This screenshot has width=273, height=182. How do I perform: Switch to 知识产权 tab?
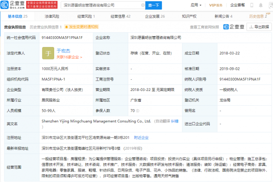coord(189,16)
